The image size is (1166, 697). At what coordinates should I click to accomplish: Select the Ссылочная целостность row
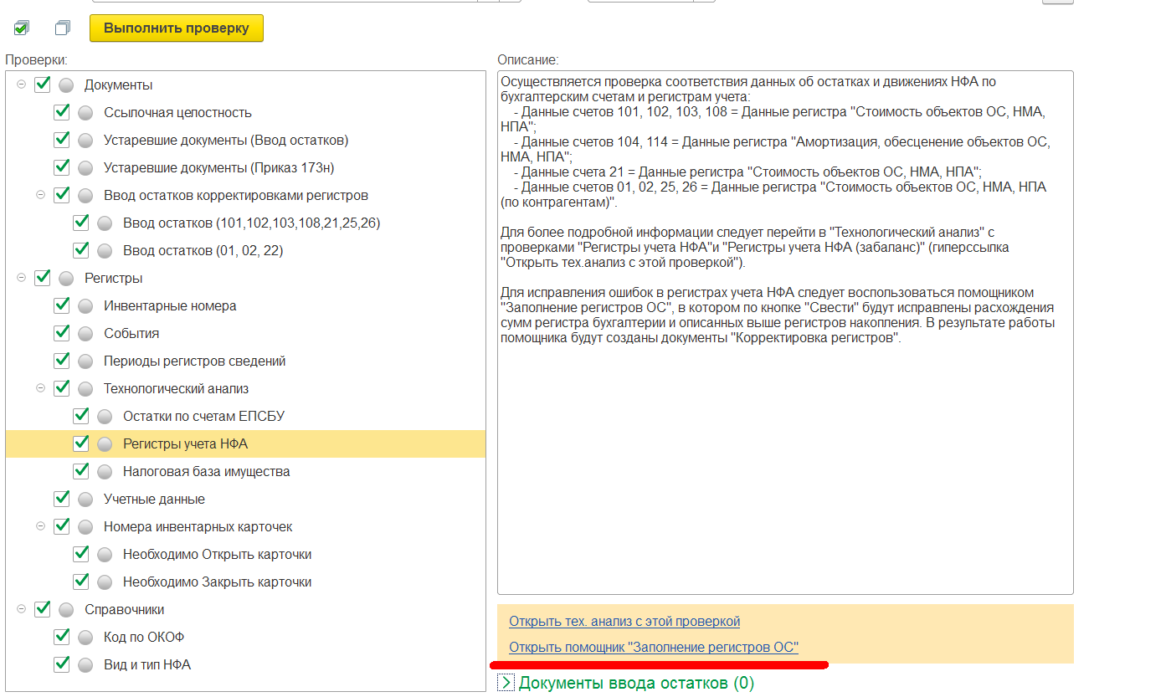tap(245, 112)
